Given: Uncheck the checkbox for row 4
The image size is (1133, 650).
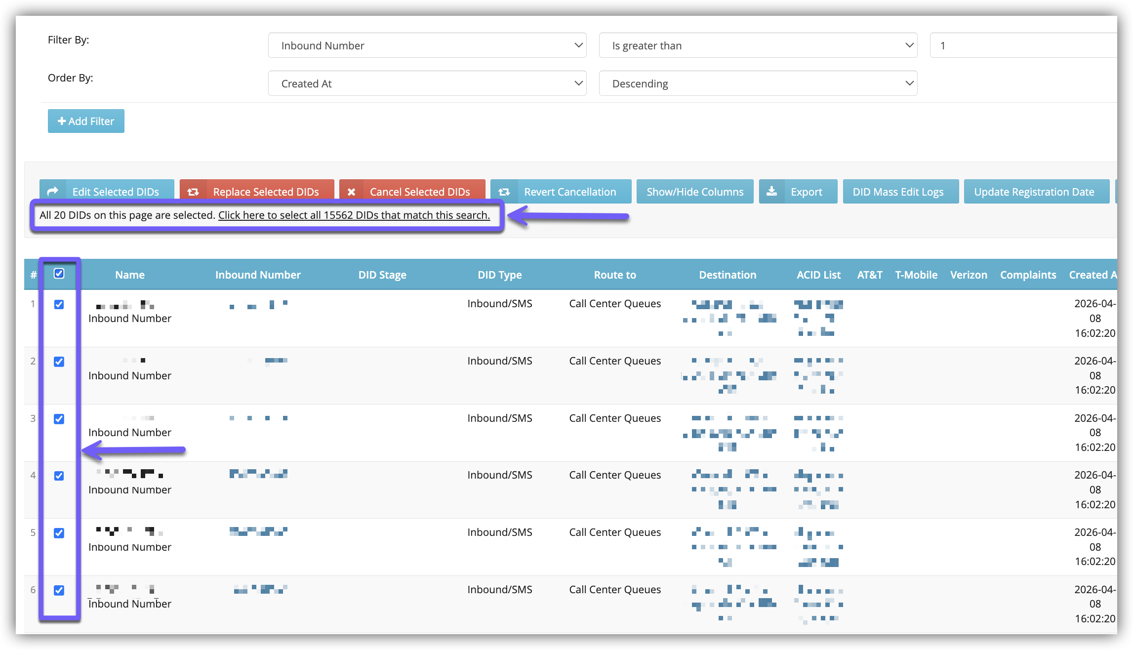Looking at the screenshot, I should 59,476.
